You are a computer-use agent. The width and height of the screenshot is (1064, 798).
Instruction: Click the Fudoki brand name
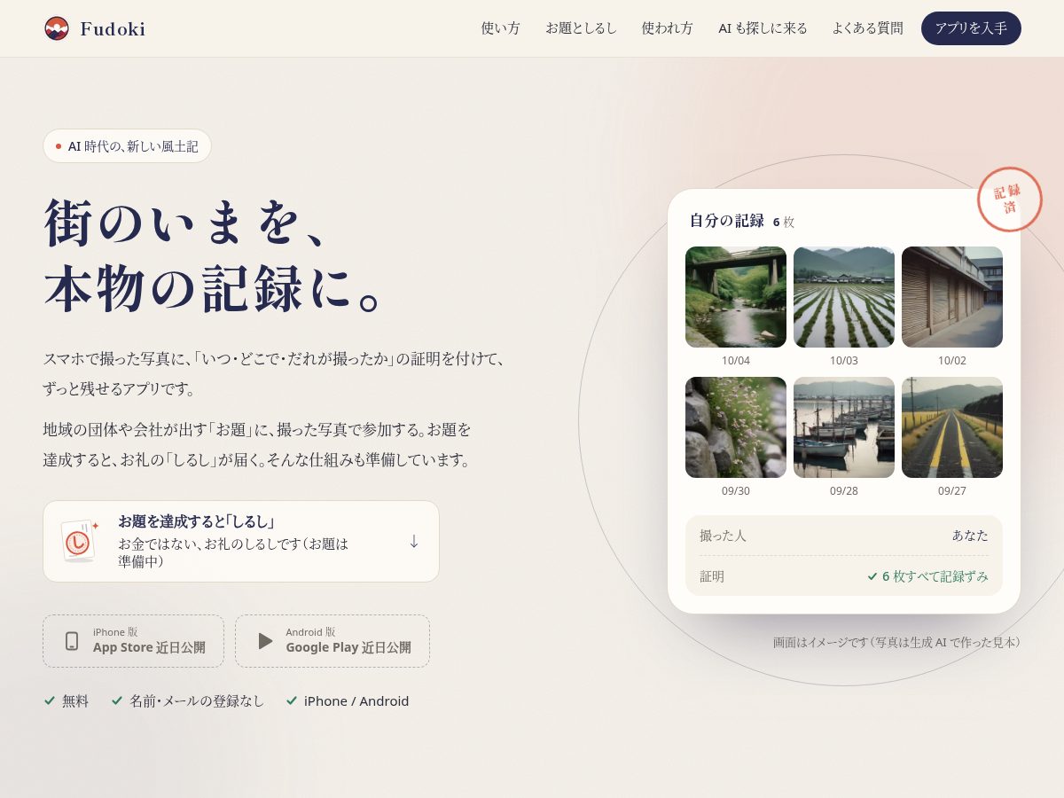point(113,29)
